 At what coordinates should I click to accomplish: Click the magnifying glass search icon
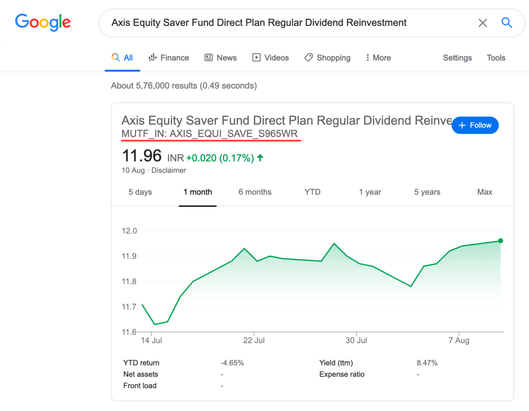pos(507,23)
